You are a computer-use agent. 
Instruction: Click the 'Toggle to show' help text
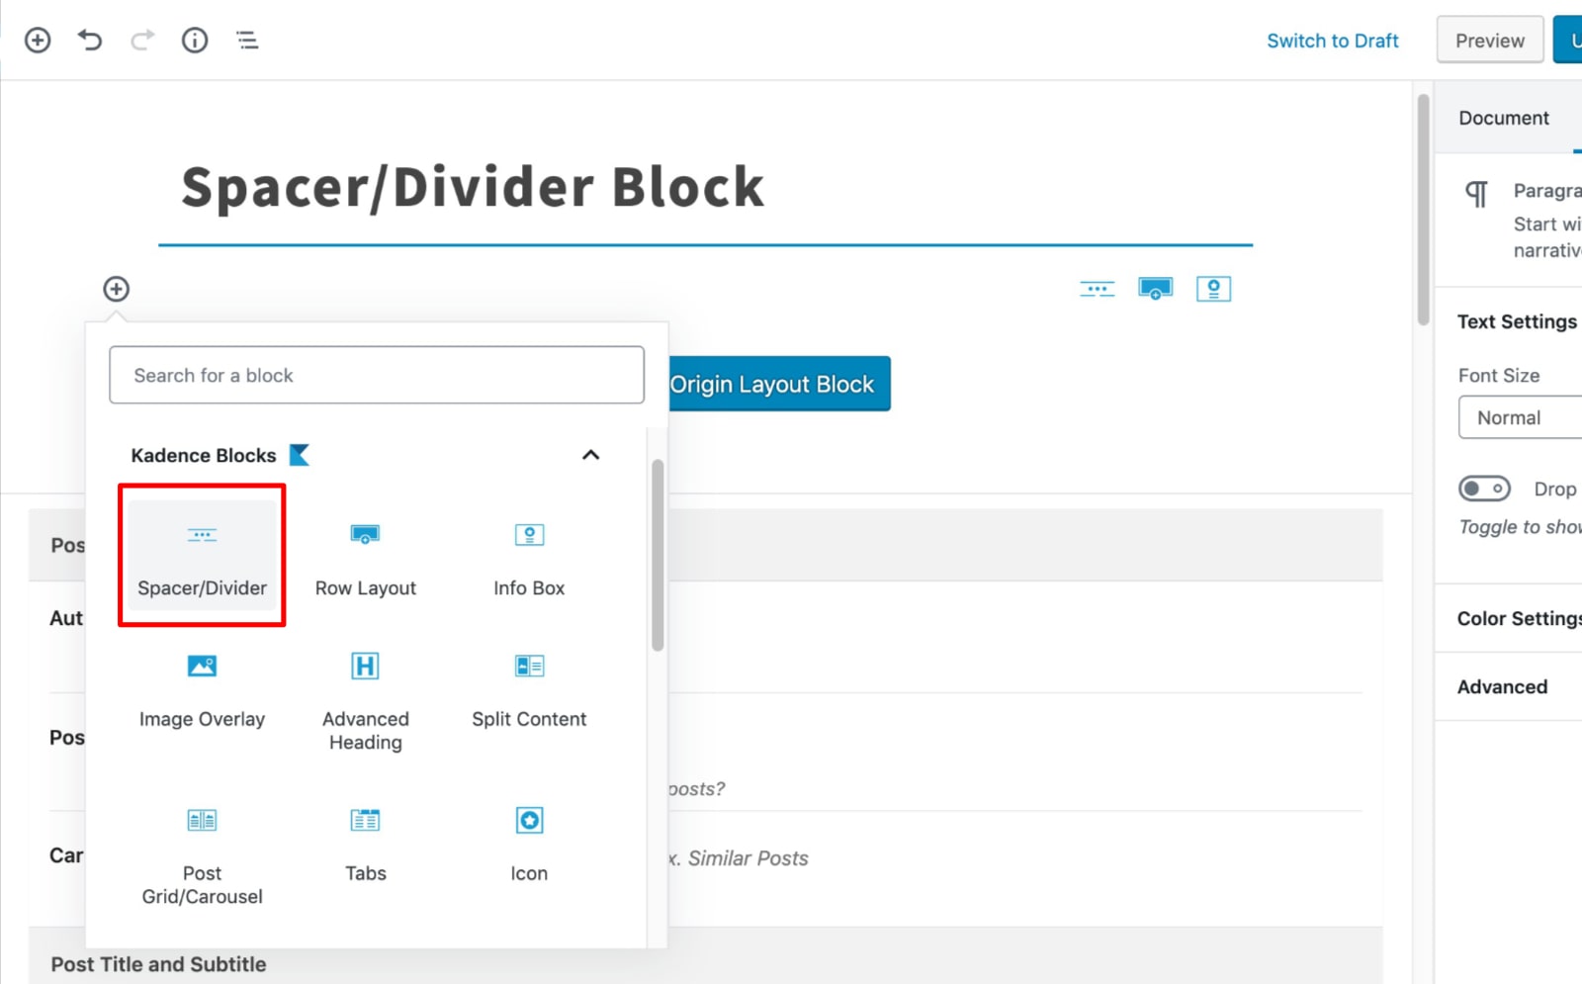pos(1521,527)
